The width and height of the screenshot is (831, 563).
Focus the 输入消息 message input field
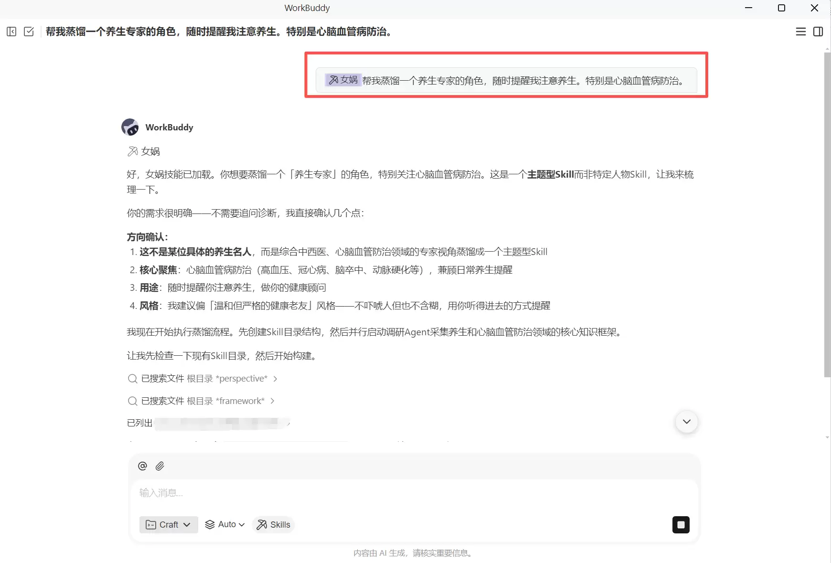click(415, 493)
